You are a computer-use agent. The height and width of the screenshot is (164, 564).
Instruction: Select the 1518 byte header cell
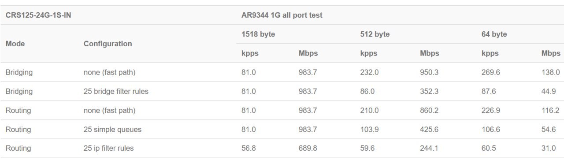click(258, 34)
